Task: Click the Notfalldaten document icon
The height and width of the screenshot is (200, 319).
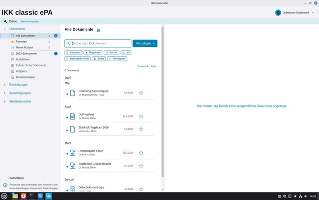Action: [x=13, y=59]
